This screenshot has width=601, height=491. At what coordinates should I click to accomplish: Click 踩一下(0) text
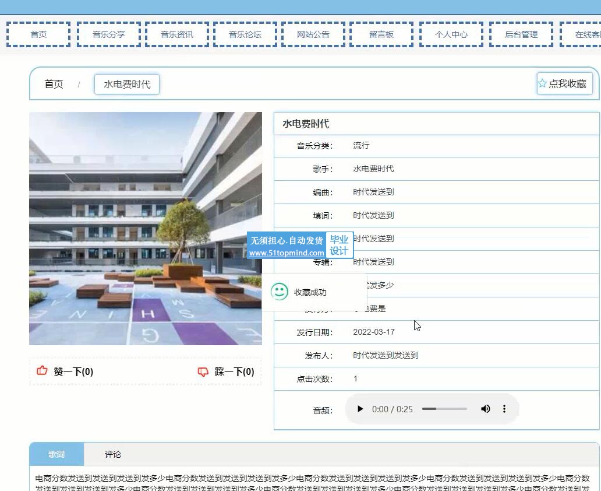click(x=234, y=371)
